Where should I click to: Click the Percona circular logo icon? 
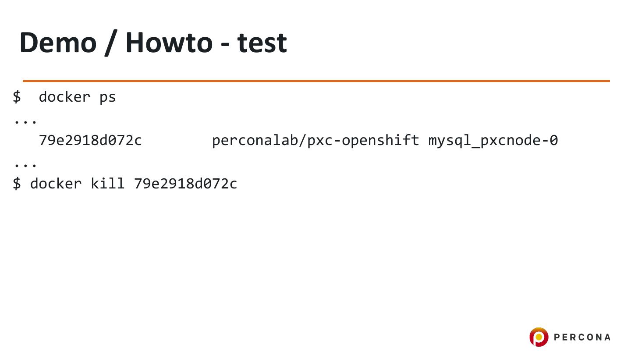coord(539,337)
